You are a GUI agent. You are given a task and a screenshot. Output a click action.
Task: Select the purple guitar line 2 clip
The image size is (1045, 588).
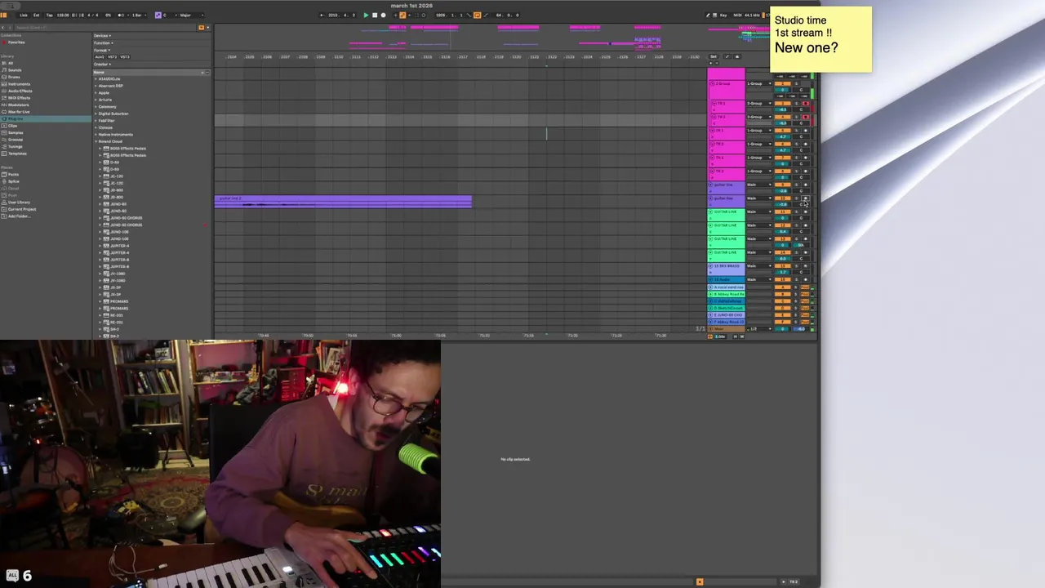(x=343, y=201)
